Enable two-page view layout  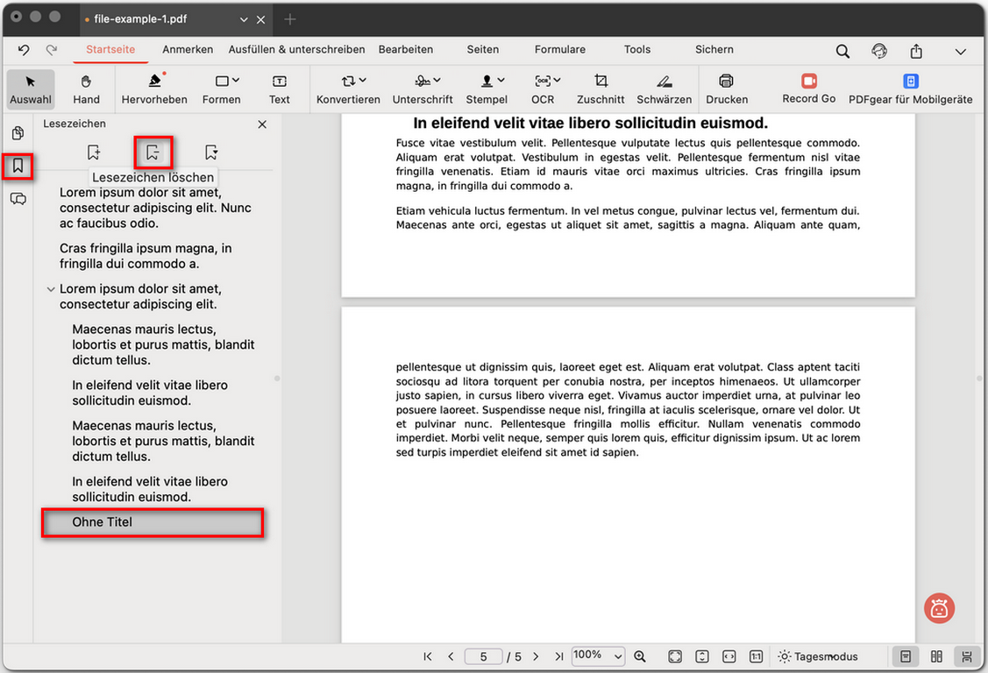[935, 655]
